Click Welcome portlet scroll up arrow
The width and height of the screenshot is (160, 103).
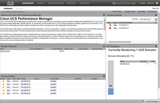coord(105,18)
